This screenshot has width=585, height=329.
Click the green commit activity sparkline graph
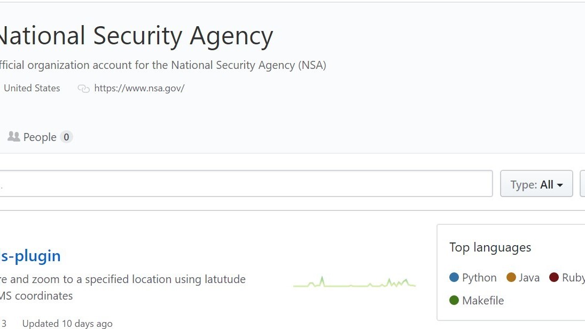(354, 283)
